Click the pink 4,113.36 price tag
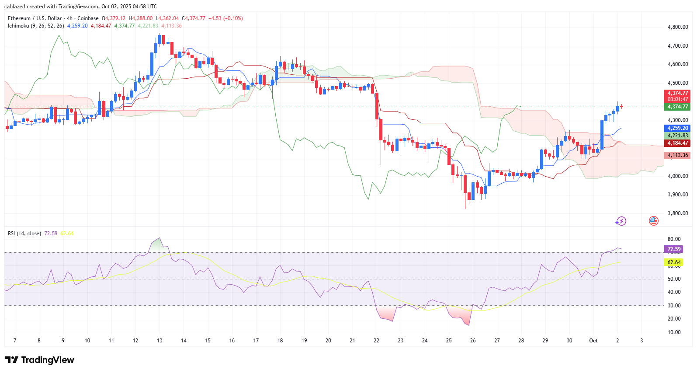 (x=677, y=155)
